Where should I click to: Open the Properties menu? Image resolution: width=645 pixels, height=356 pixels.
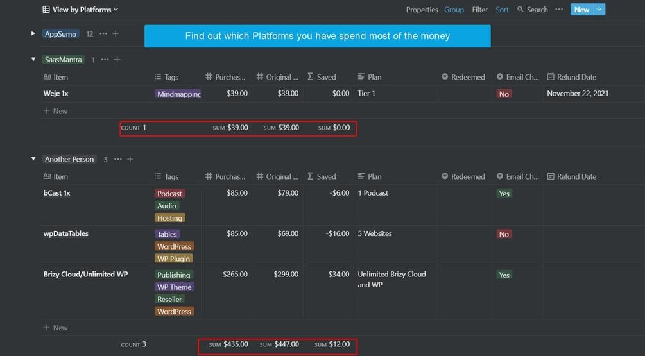[x=422, y=10]
